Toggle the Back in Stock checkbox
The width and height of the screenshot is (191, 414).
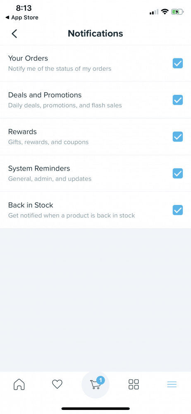[x=177, y=210]
